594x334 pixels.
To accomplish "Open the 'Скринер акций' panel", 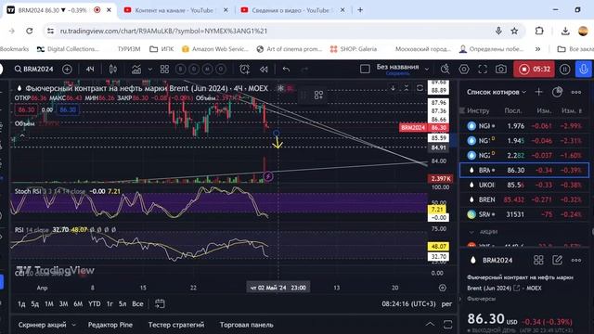I will point(42,325).
